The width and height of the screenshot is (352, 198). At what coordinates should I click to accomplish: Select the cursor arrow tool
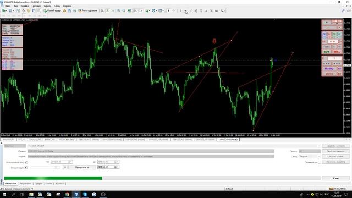pyautogui.click(x=168, y=10)
